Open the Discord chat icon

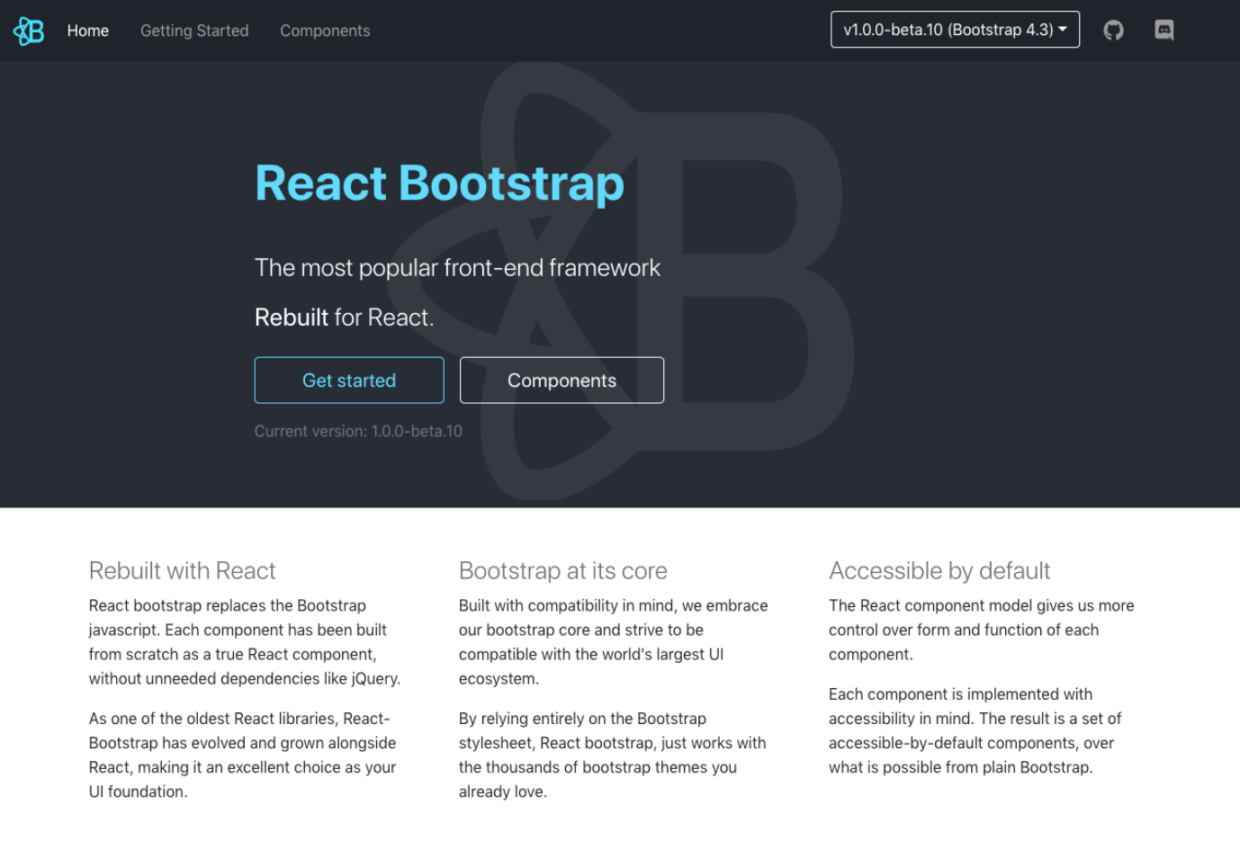click(1164, 31)
